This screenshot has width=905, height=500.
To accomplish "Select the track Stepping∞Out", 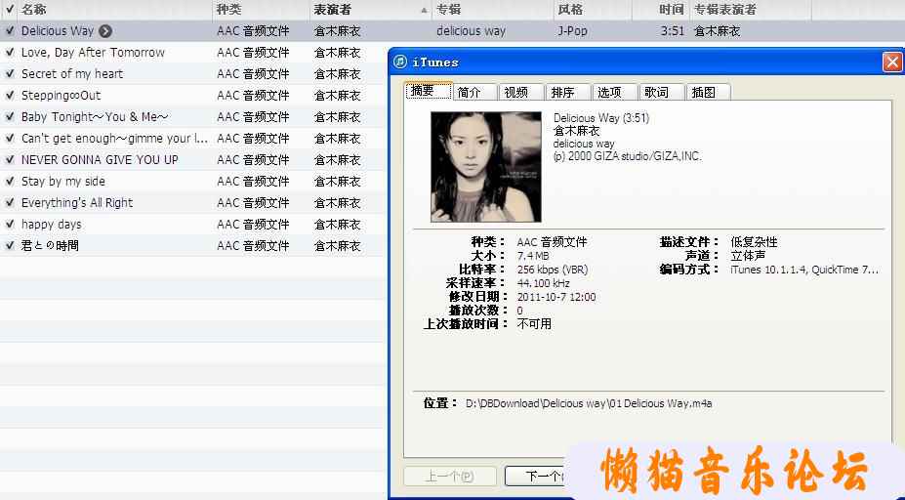I will point(62,96).
